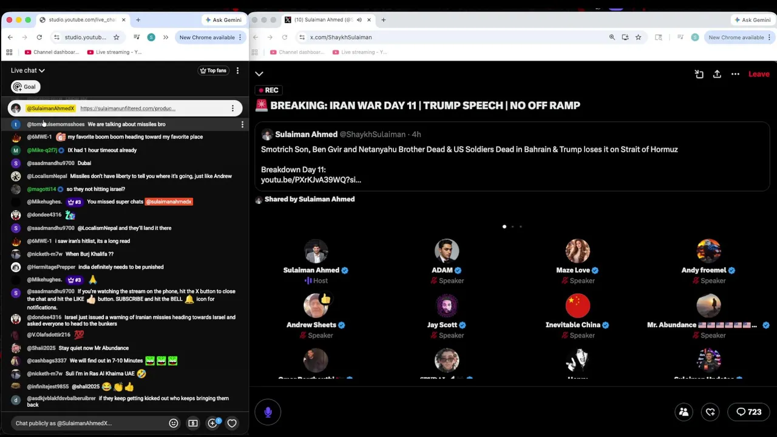Screen dimensions: 777x437
Task: Open Chrome menu in X window update pill
Action: 769,37
